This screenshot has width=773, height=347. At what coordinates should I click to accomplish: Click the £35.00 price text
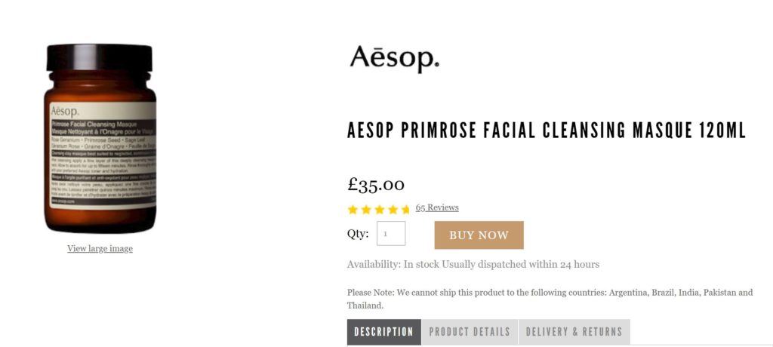(376, 184)
